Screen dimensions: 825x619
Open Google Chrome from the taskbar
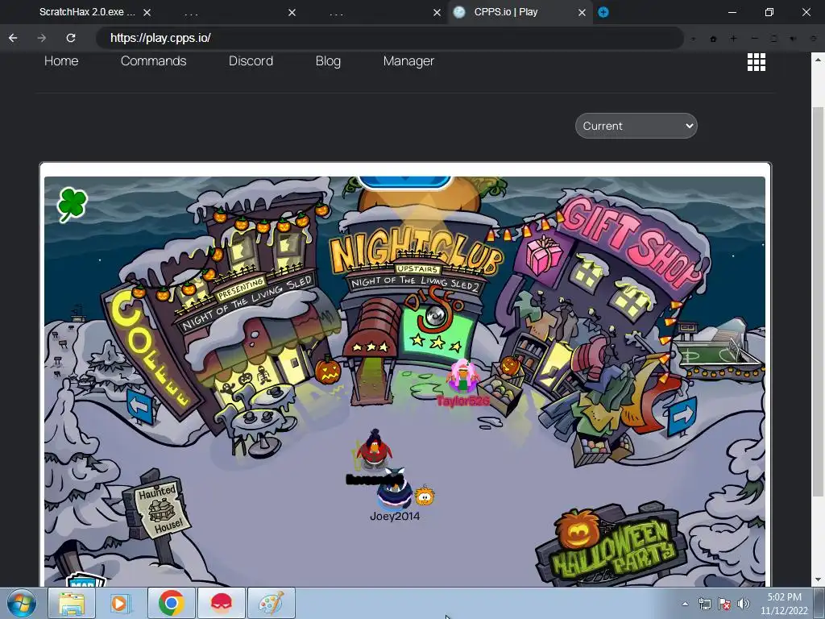(x=171, y=603)
